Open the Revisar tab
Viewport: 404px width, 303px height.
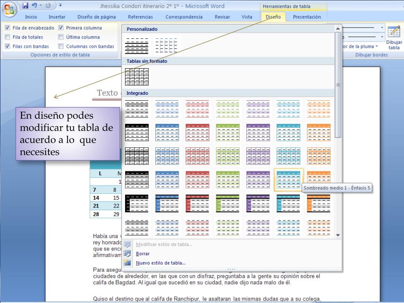coord(222,17)
